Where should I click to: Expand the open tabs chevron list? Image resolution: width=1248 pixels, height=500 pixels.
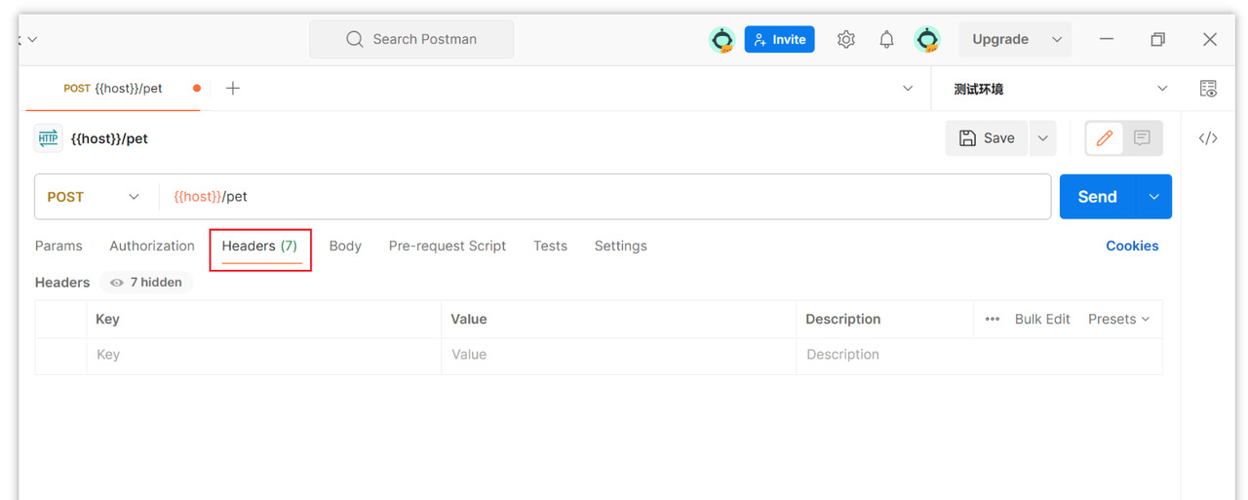pos(908,88)
